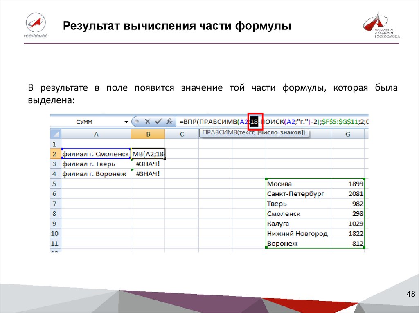Click cell B3 showing #ЗНАЧ! error

(148, 164)
